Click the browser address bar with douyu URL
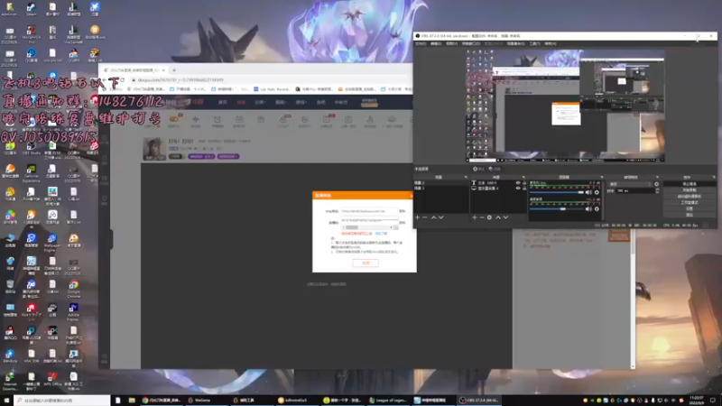The width and height of the screenshot is (722, 406). (x=272, y=80)
